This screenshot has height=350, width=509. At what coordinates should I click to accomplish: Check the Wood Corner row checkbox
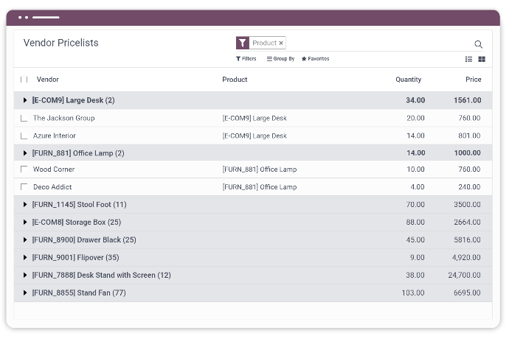tap(24, 169)
